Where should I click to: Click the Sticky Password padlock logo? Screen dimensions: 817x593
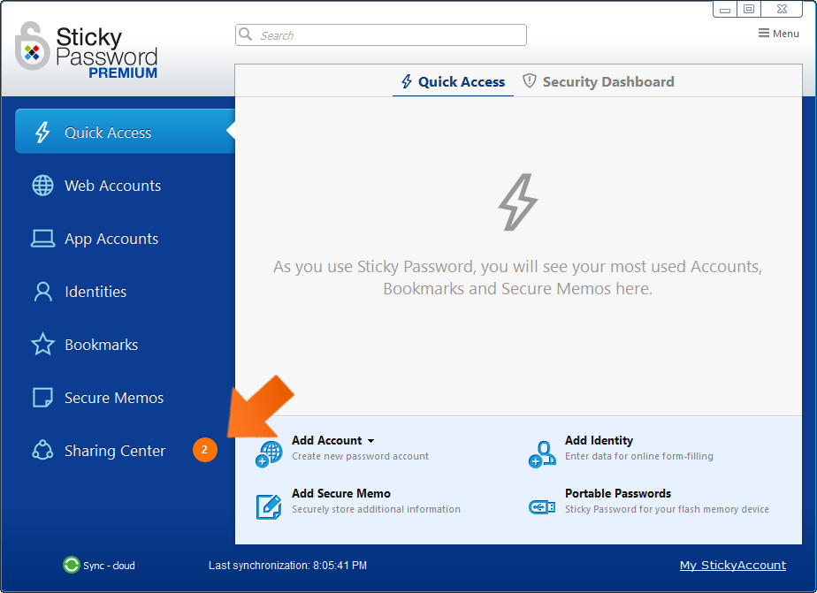coord(33,46)
